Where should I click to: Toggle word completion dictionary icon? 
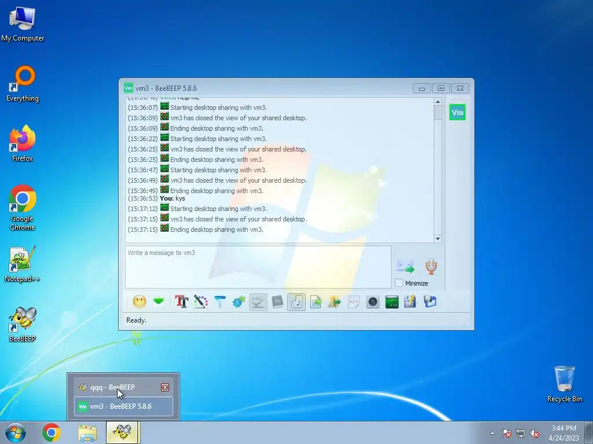click(x=277, y=302)
